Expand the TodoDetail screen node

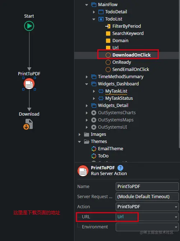point(94,12)
